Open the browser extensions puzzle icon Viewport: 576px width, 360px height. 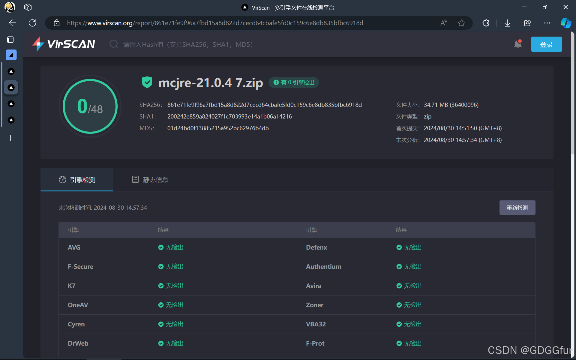click(x=486, y=23)
